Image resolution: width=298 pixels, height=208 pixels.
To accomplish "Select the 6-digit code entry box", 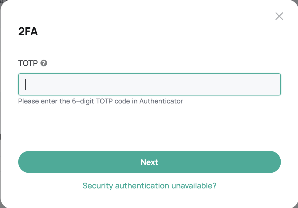I will click(149, 84).
